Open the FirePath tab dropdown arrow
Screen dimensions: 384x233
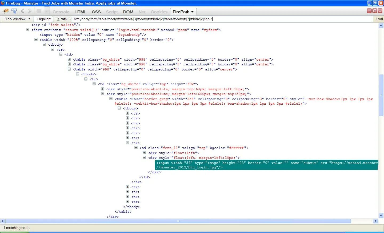click(192, 12)
